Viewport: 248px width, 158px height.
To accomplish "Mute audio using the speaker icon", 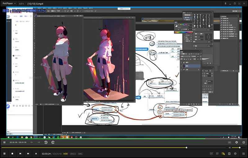I will 230,148.
